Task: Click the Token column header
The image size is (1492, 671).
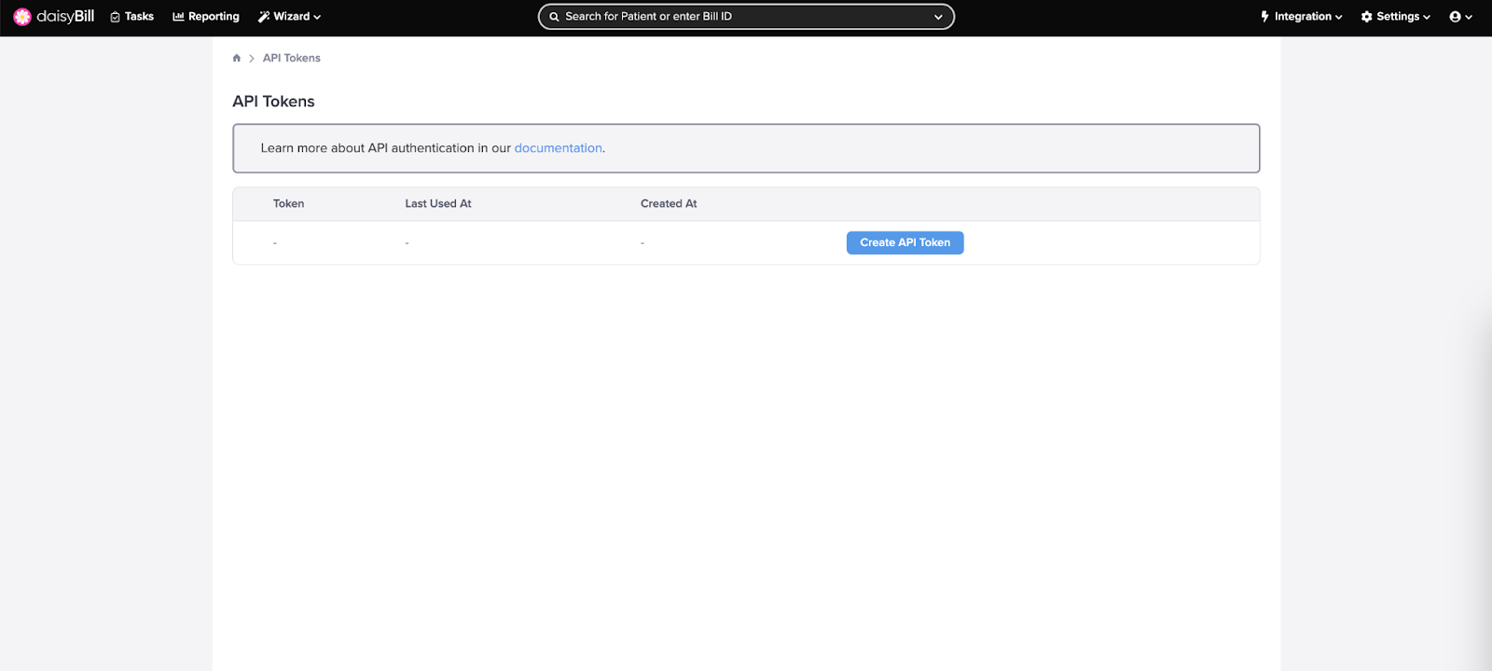Action: (x=288, y=203)
